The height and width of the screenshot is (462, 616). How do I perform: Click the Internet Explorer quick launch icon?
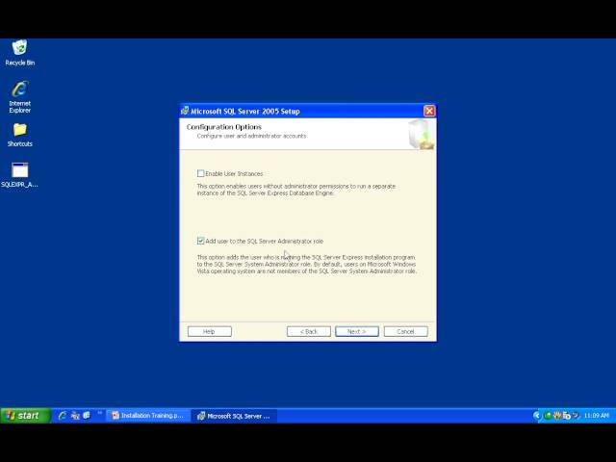[x=62, y=415]
